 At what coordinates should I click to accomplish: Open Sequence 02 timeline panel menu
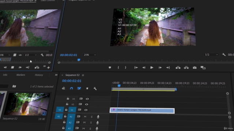[x=83, y=75]
